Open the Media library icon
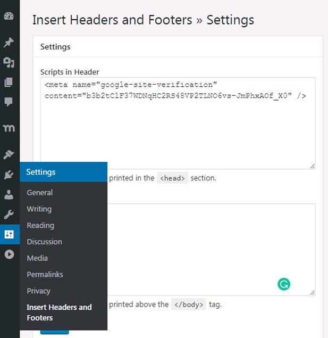 (x=9, y=62)
